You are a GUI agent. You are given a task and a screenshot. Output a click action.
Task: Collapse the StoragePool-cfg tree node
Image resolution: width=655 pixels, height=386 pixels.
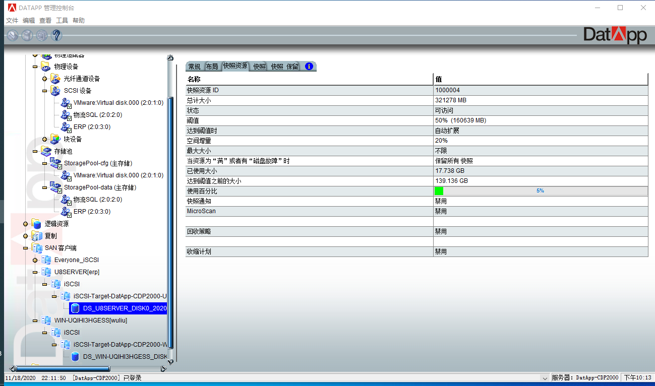pos(45,163)
